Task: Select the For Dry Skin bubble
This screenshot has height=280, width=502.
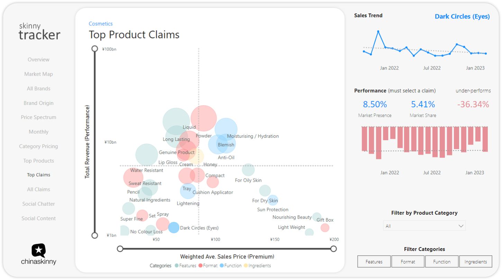Action: pyautogui.click(x=265, y=190)
